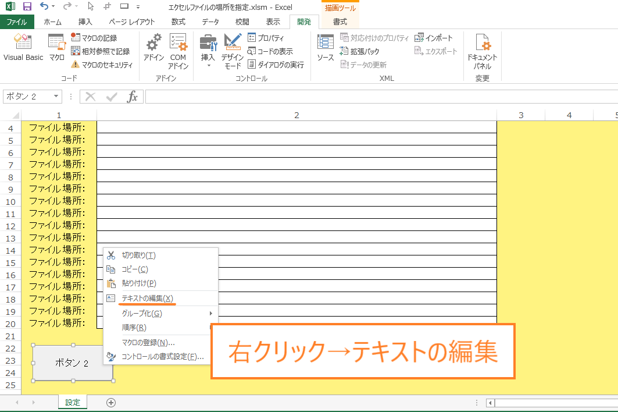Toggle 相対参照で記録 option
Viewport: 618px width, 412px height.
pyautogui.click(x=100, y=51)
